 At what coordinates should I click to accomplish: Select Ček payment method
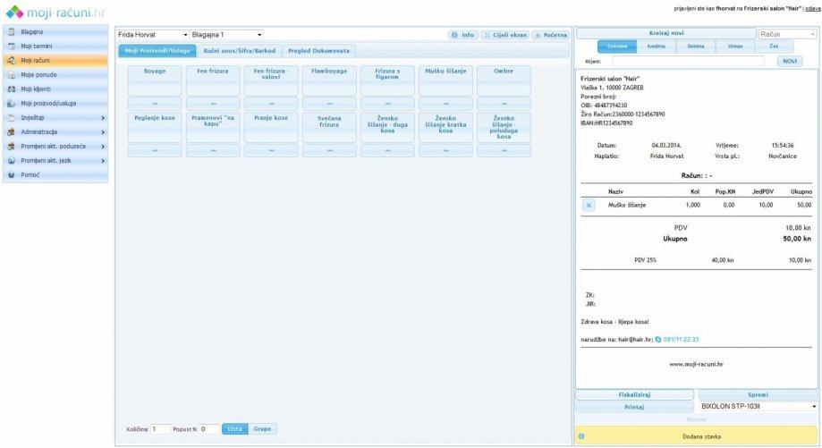coord(775,46)
